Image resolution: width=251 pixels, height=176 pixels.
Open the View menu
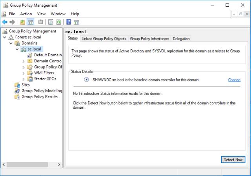pos(41,14)
